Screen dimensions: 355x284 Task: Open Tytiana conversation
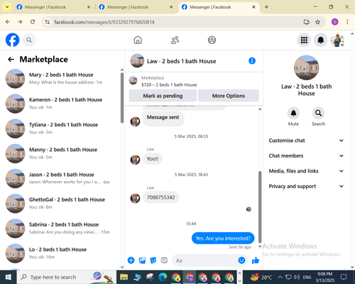point(62,129)
